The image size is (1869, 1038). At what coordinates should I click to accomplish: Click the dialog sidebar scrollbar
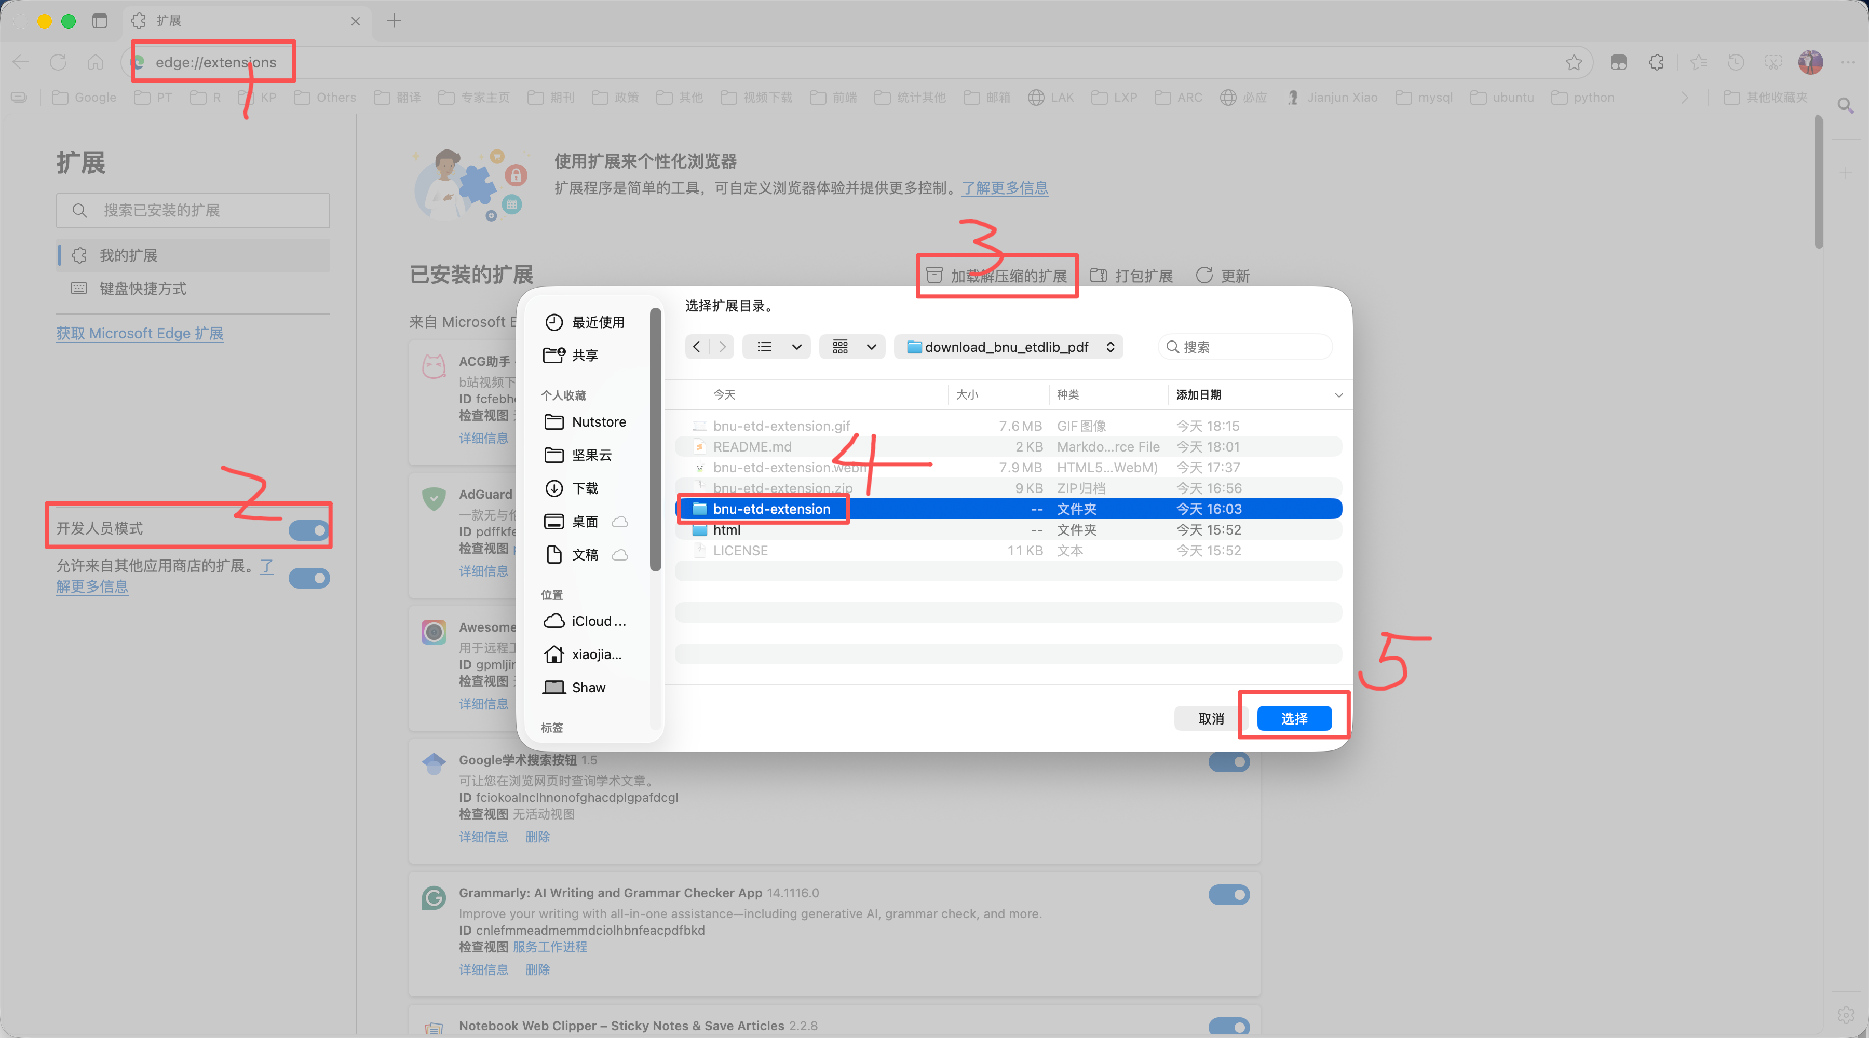coord(655,440)
